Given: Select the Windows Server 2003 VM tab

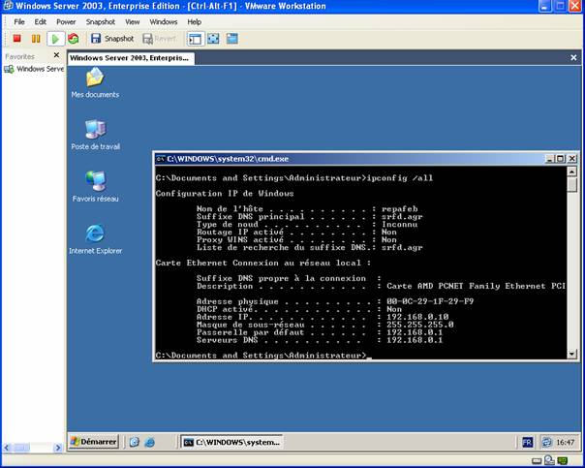Looking at the screenshot, I should point(131,58).
